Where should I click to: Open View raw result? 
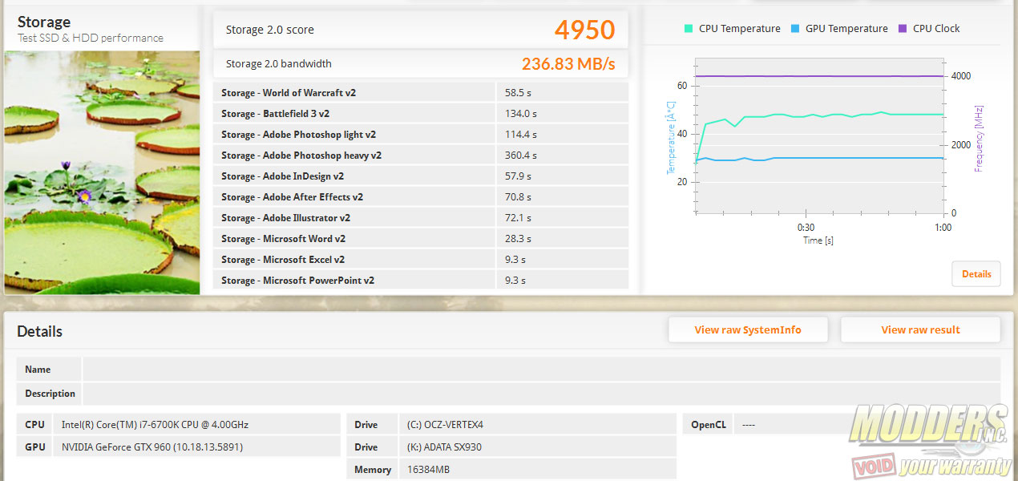coord(920,329)
